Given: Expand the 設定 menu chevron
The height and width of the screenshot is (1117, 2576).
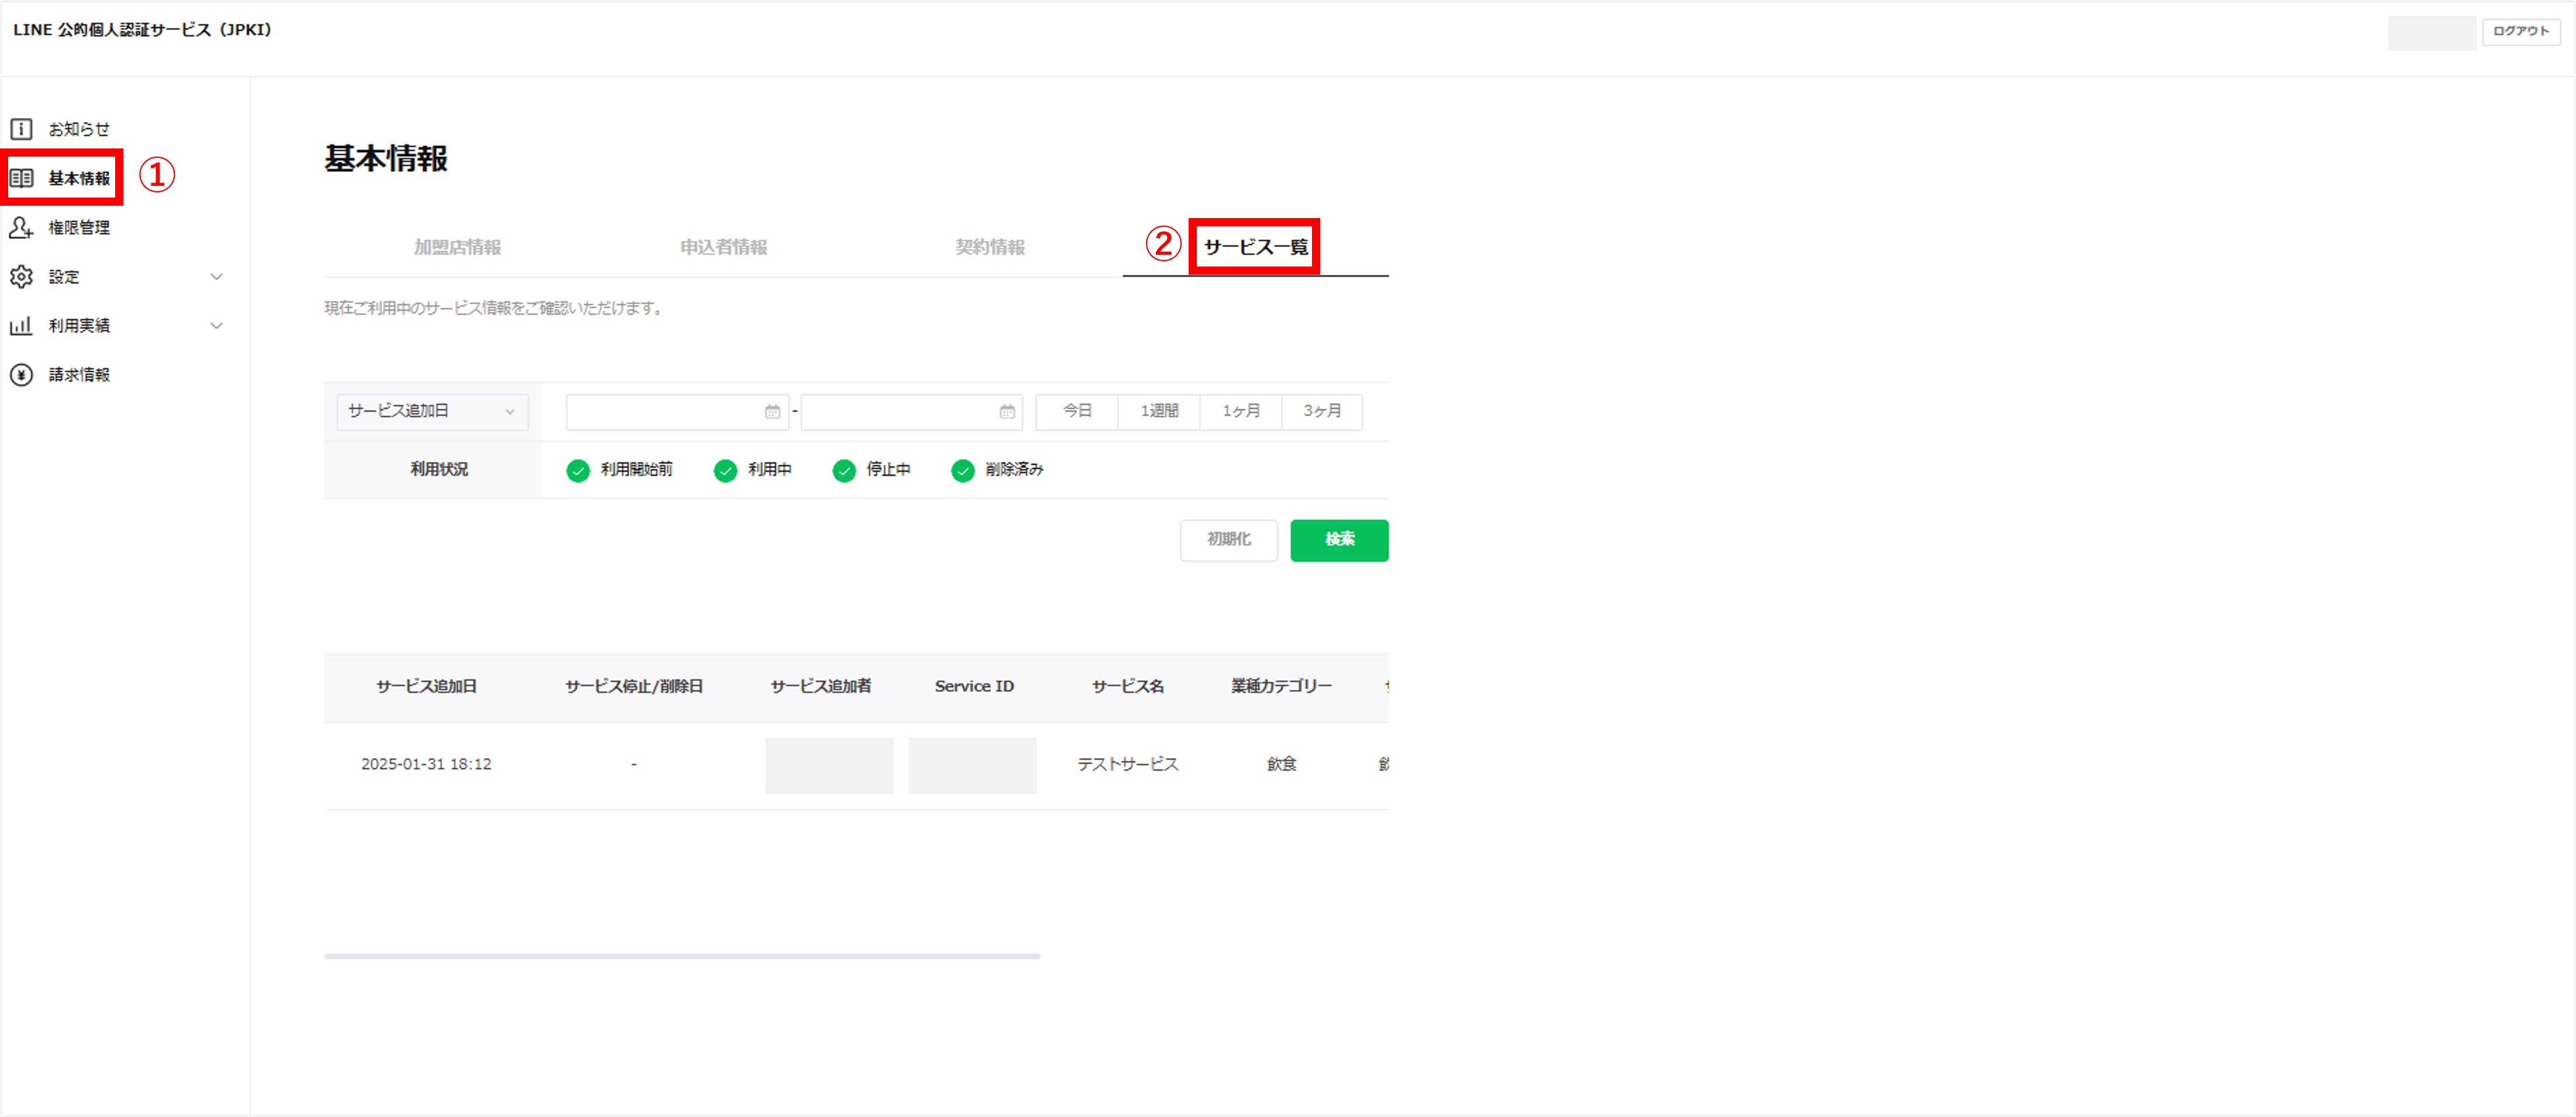Looking at the screenshot, I should coord(216,276).
